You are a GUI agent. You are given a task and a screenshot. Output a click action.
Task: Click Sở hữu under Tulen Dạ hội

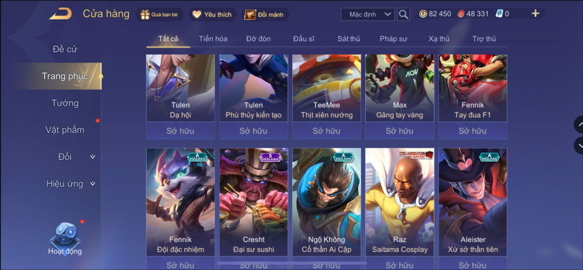tap(180, 131)
